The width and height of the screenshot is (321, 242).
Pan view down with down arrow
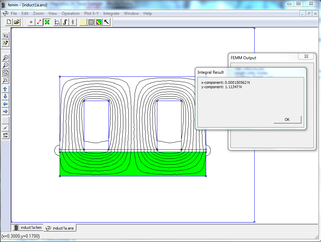coord(5,97)
